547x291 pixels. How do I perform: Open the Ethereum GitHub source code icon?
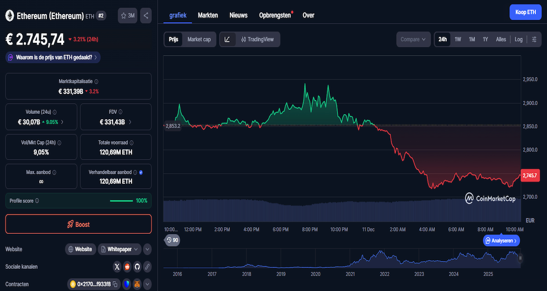click(x=137, y=266)
